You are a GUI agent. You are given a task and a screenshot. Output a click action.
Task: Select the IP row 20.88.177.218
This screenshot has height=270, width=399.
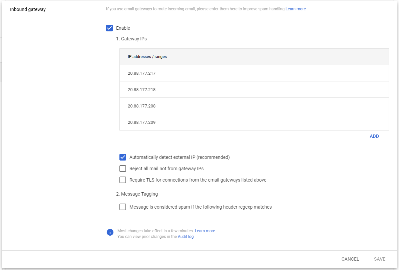pyautogui.click(x=254, y=89)
